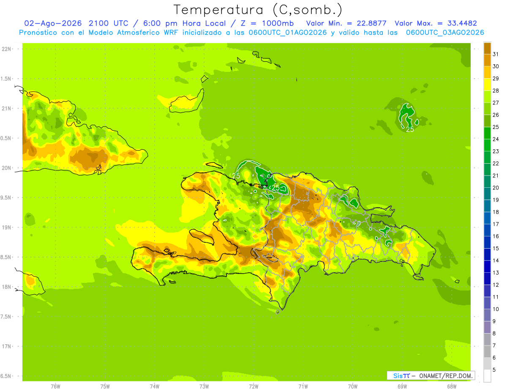The width and height of the screenshot is (507, 392).
Task: Click the legend value "25" on the color scale
Action: [x=496, y=127]
